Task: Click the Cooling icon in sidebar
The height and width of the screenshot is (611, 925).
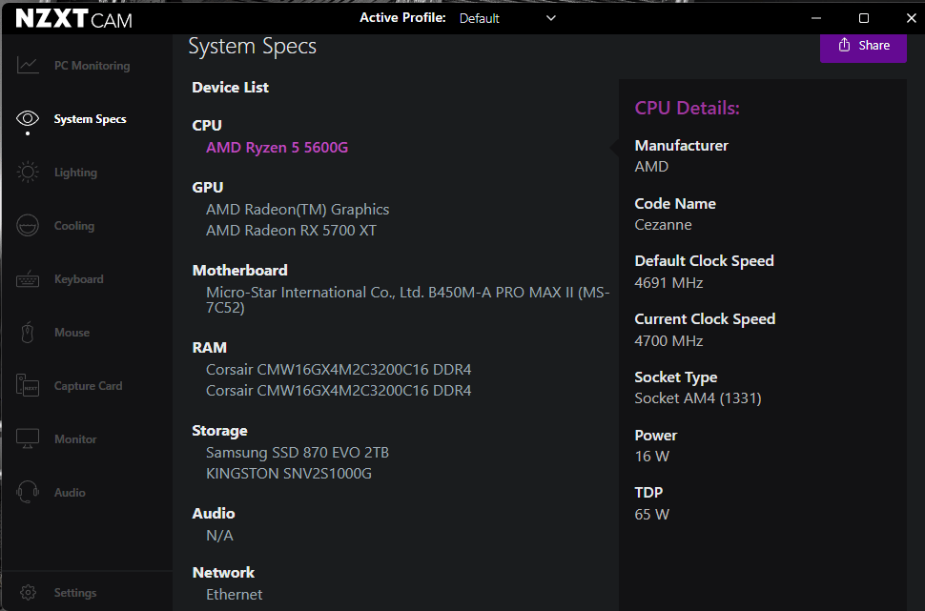Action: click(28, 225)
